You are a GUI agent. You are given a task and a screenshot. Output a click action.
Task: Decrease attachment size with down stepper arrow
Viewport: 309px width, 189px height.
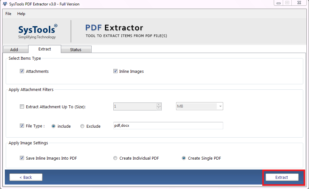pyautogui.click(x=159, y=108)
